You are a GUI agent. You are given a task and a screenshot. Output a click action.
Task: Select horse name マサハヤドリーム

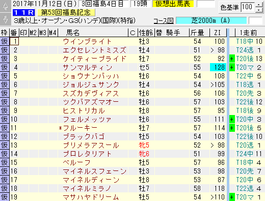91,197
